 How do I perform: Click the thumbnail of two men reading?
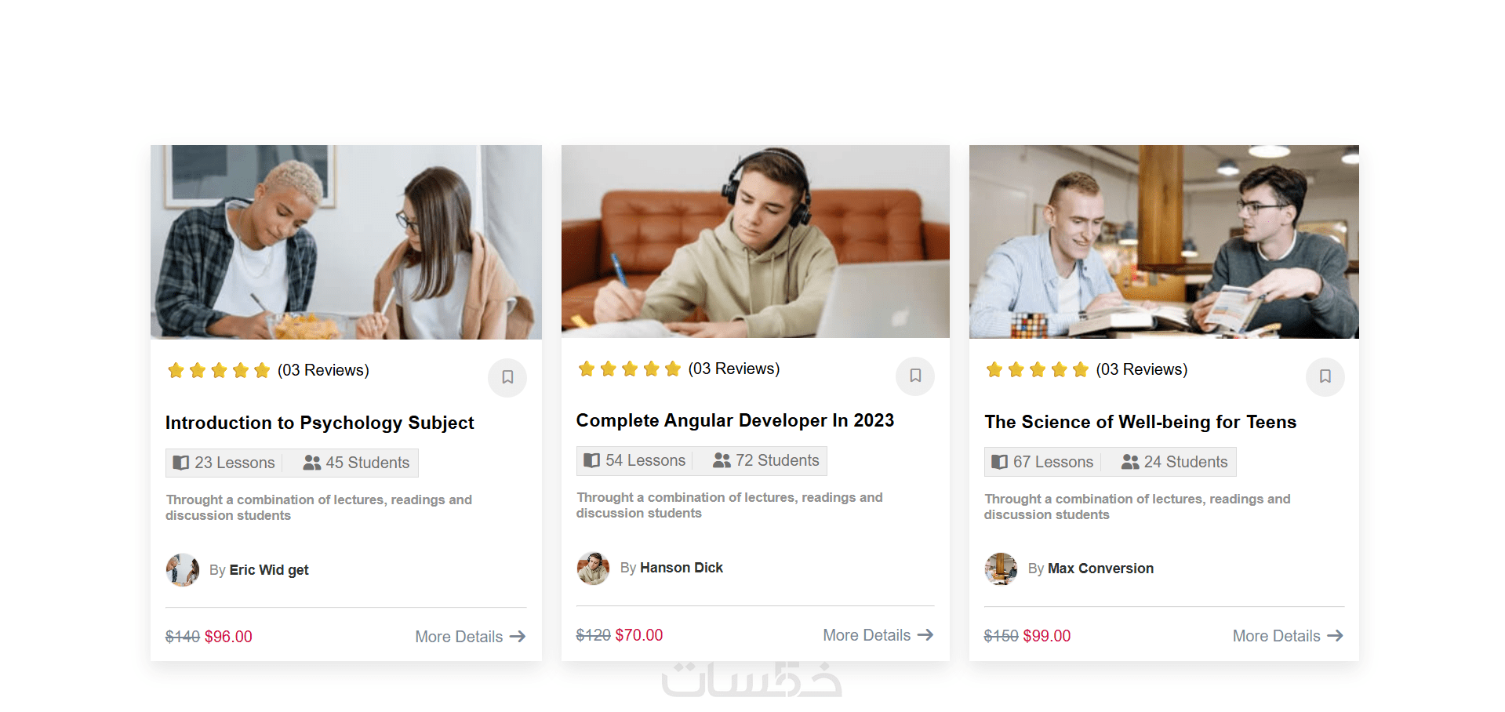pos(1164,242)
